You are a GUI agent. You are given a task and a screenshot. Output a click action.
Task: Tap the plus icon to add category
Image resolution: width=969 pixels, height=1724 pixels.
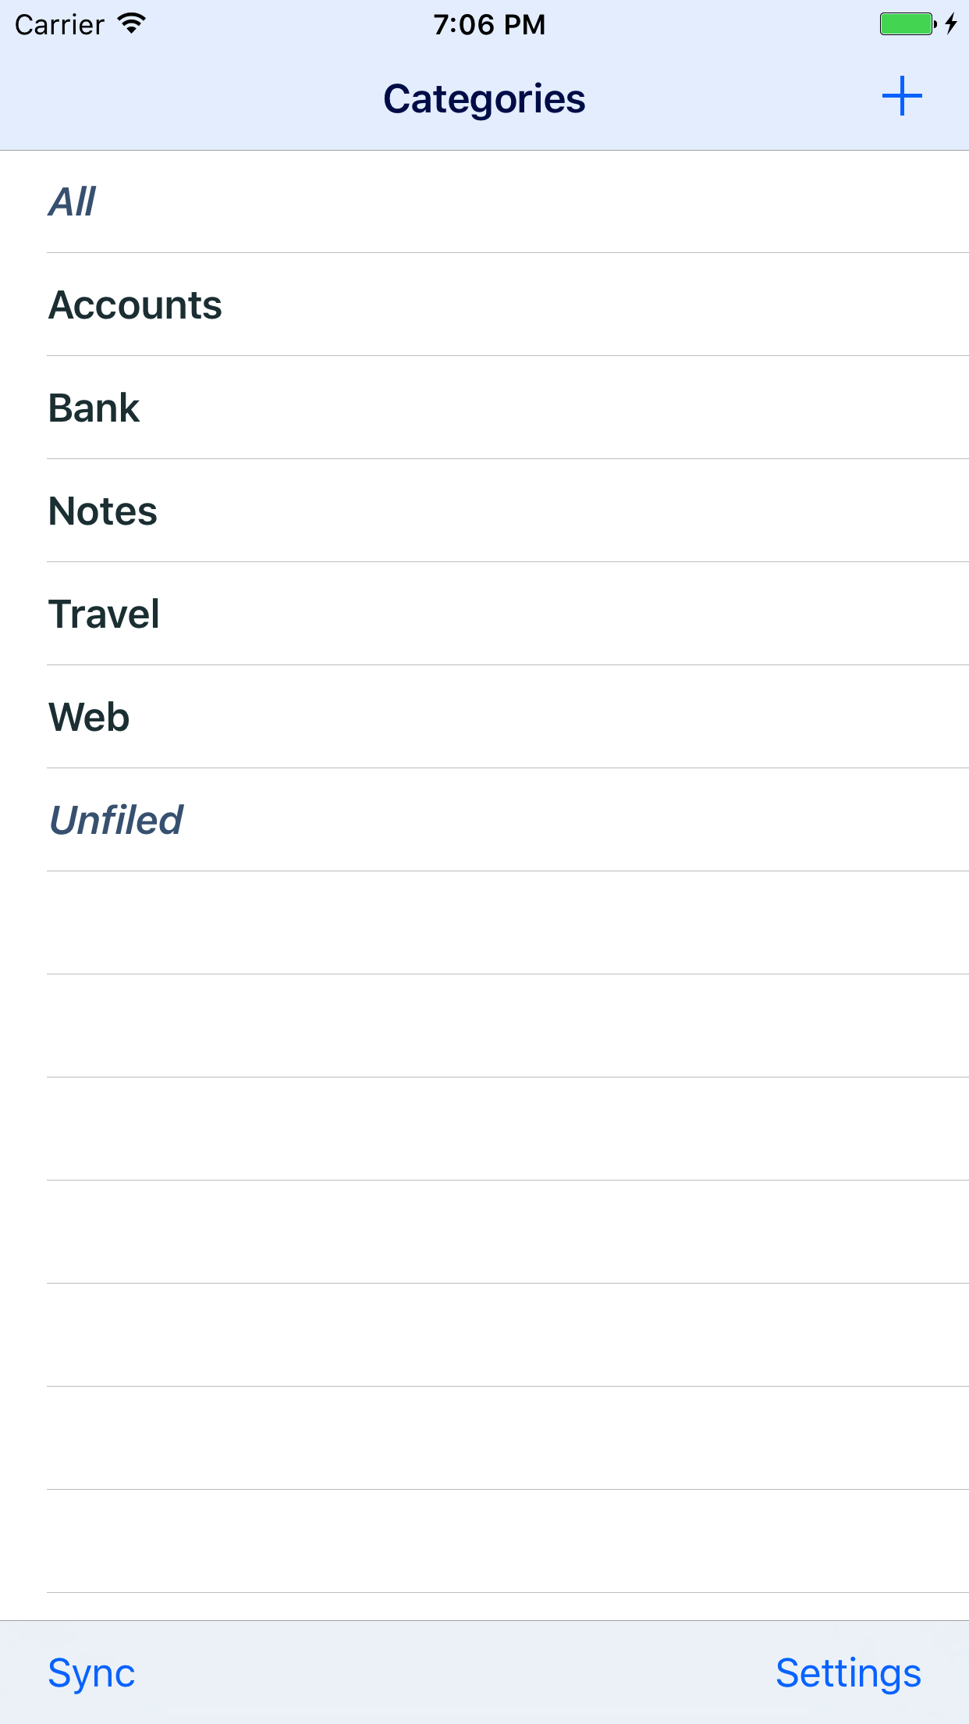click(902, 97)
